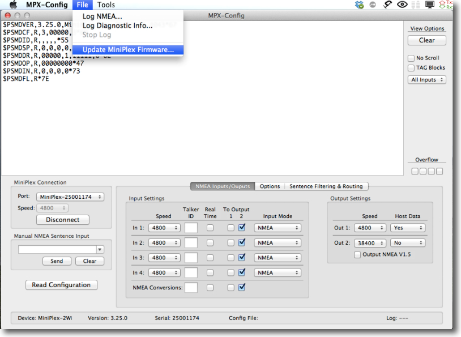Image resolution: width=461 pixels, height=337 pixels.
Task: Clear the Manual NMEA Sentence Input
Action: coord(89,261)
